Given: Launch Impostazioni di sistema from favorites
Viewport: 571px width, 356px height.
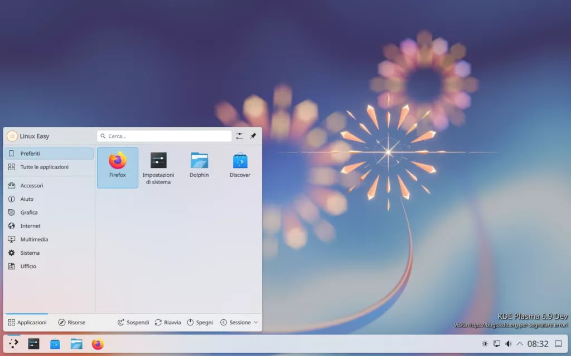Looking at the screenshot, I should click(x=158, y=167).
